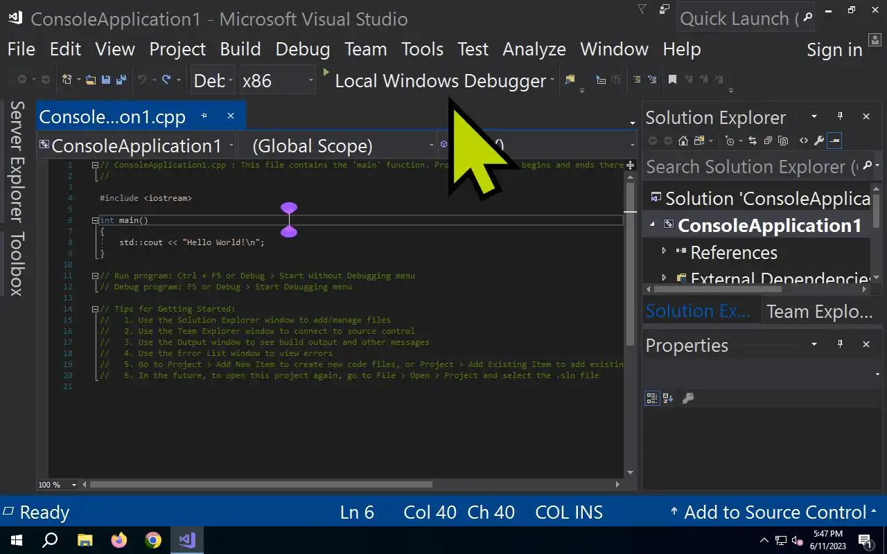Open the Local Windows Debugger dropdown arrow

[x=552, y=80]
